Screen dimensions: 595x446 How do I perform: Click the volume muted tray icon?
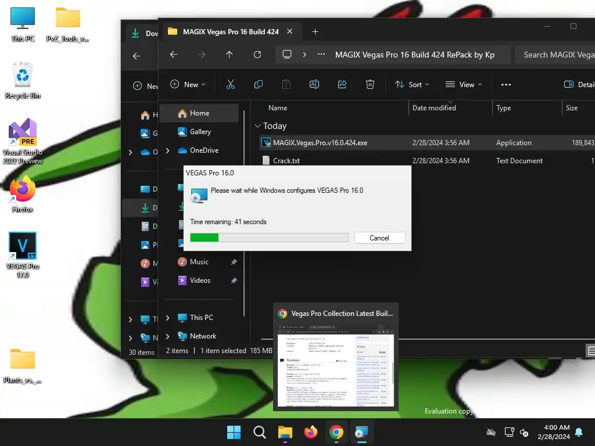(525, 432)
